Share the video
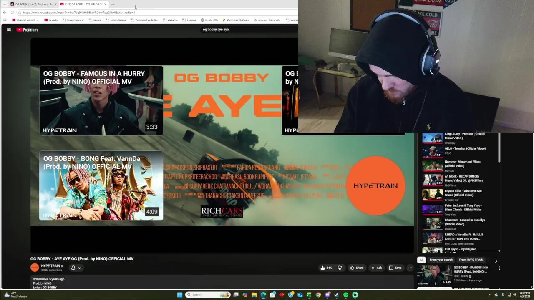534x300 pixels. tap(357, 268)
